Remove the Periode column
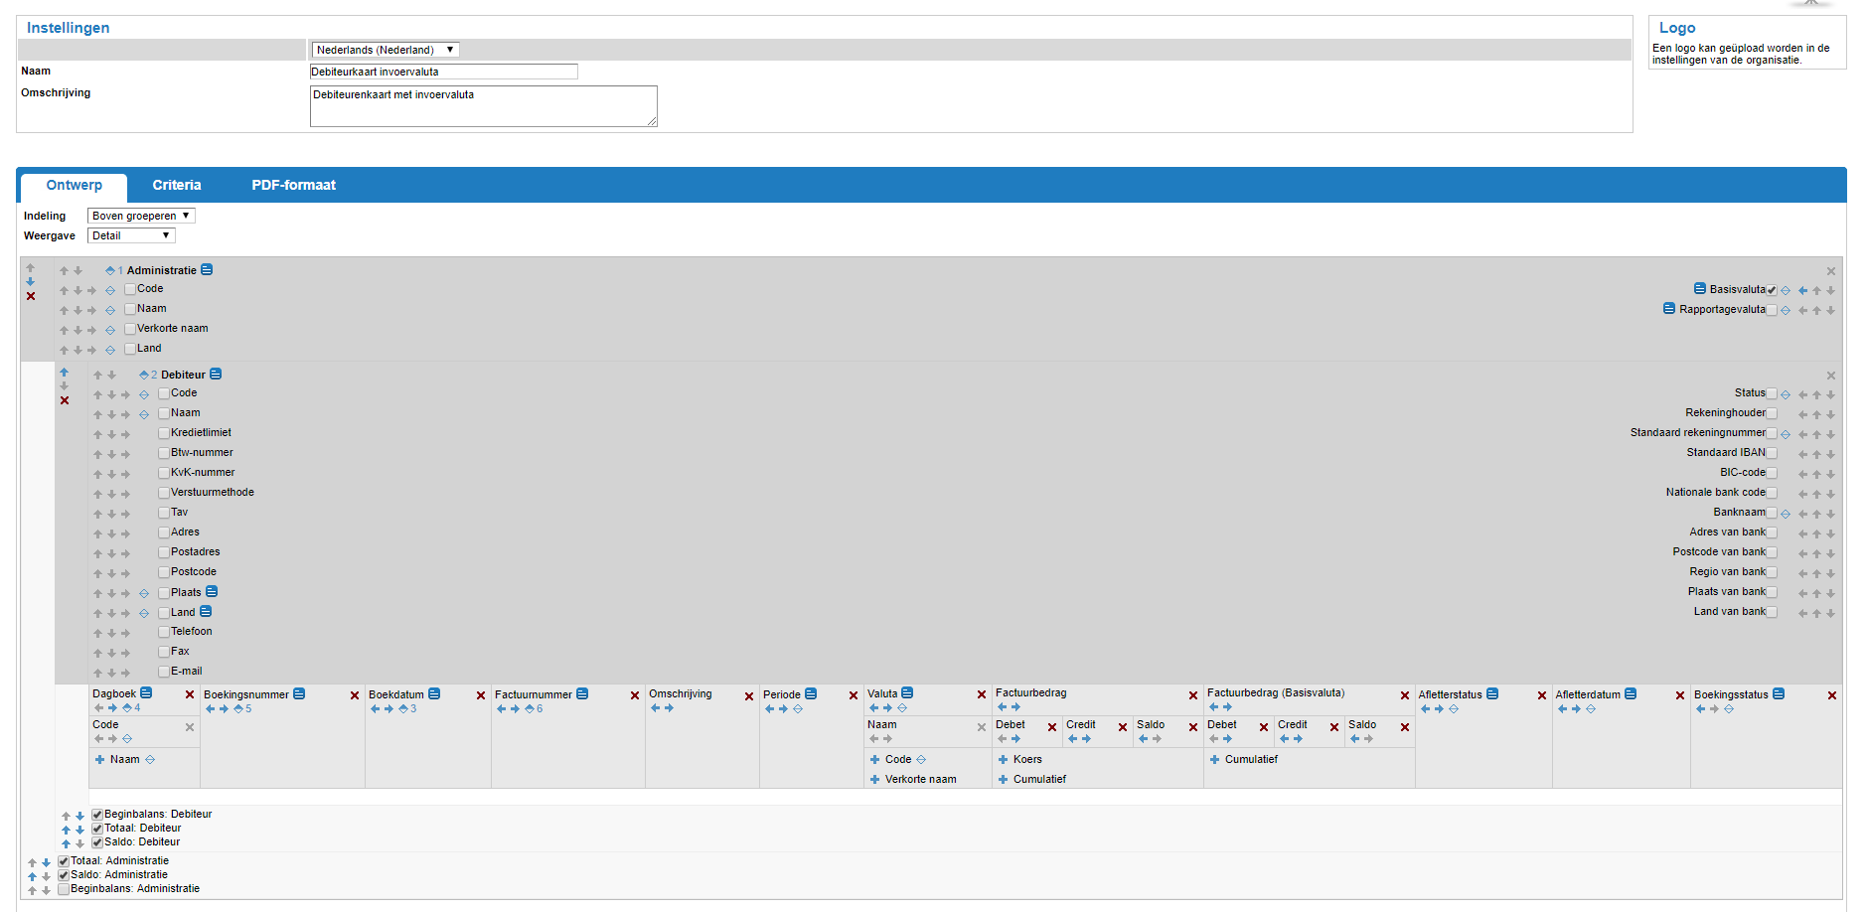The image size is (1868, 912). 853,695
